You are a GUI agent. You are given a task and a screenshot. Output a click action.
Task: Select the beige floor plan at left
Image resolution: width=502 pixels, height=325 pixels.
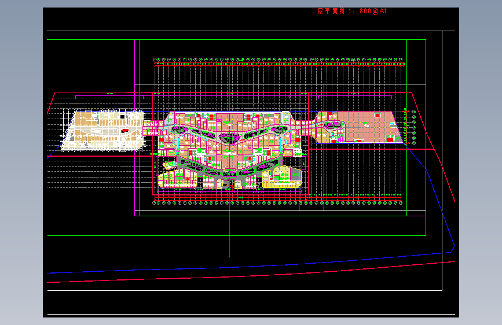[x=103, y=130]
